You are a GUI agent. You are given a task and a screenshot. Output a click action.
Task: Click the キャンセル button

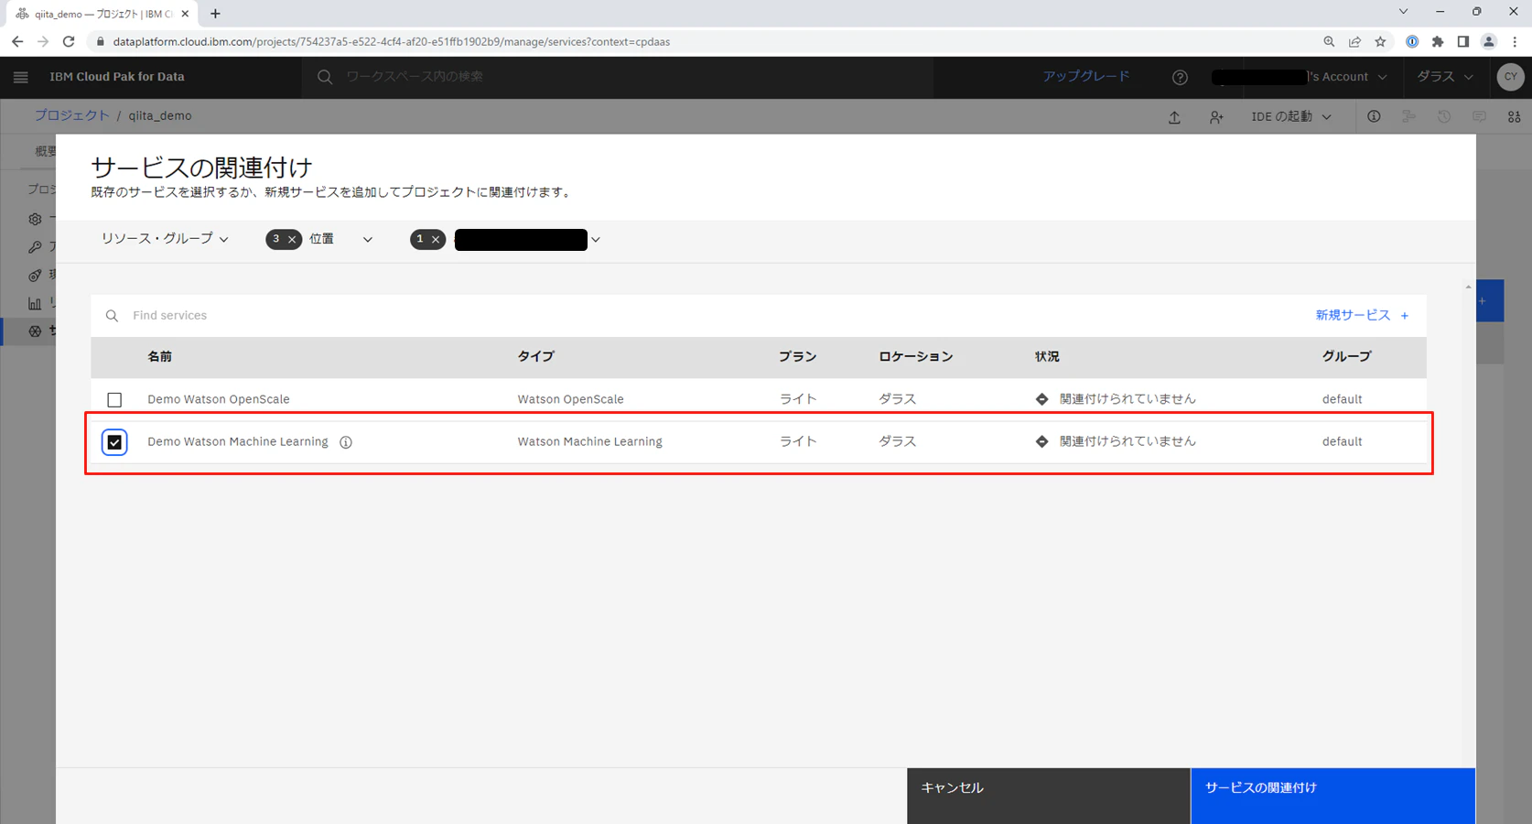coord(1049,796)
